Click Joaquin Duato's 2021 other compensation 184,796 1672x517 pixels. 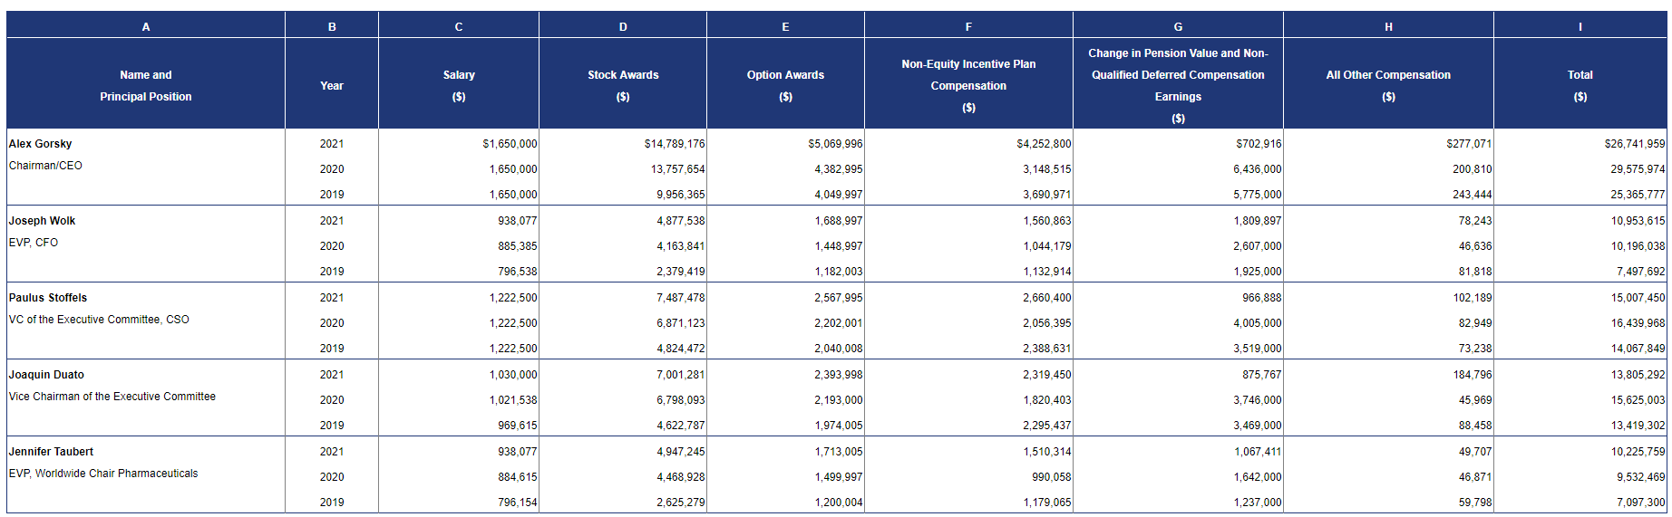(x=1472, y=375)
